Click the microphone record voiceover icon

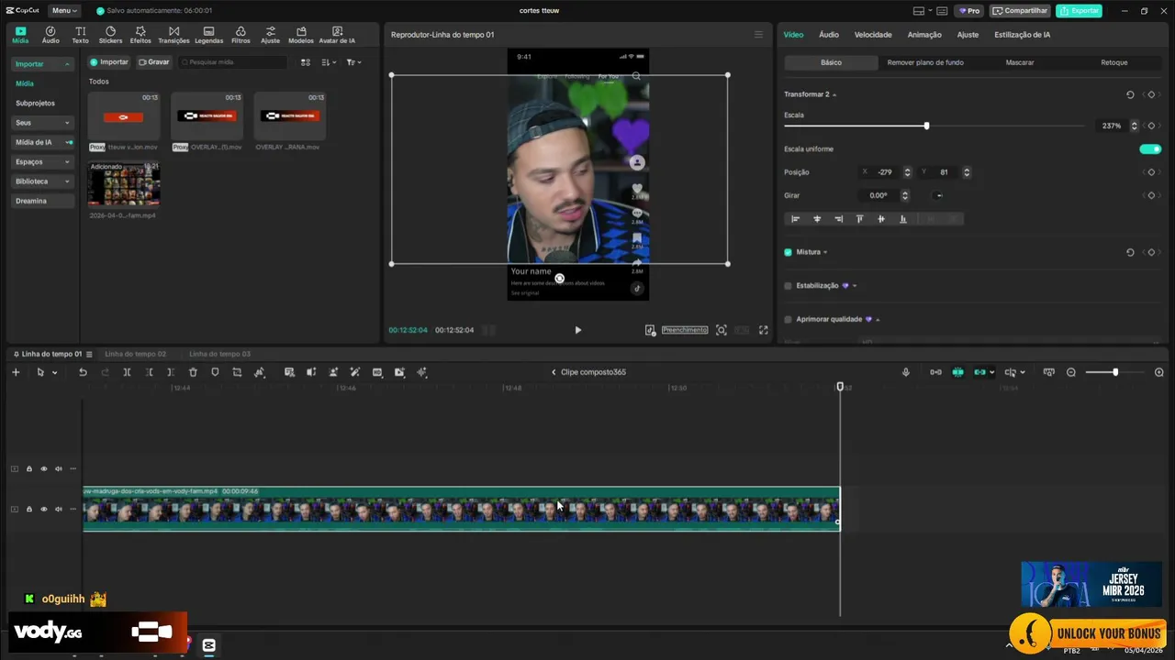906,372
